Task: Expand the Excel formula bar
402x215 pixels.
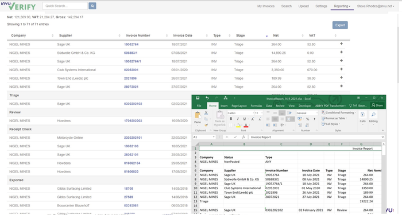Action: click(x=382, y=137)
